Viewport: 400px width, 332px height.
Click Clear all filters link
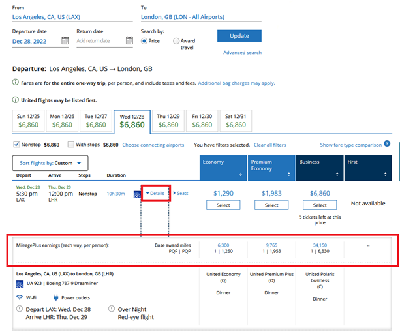click(x=269, y=145)
